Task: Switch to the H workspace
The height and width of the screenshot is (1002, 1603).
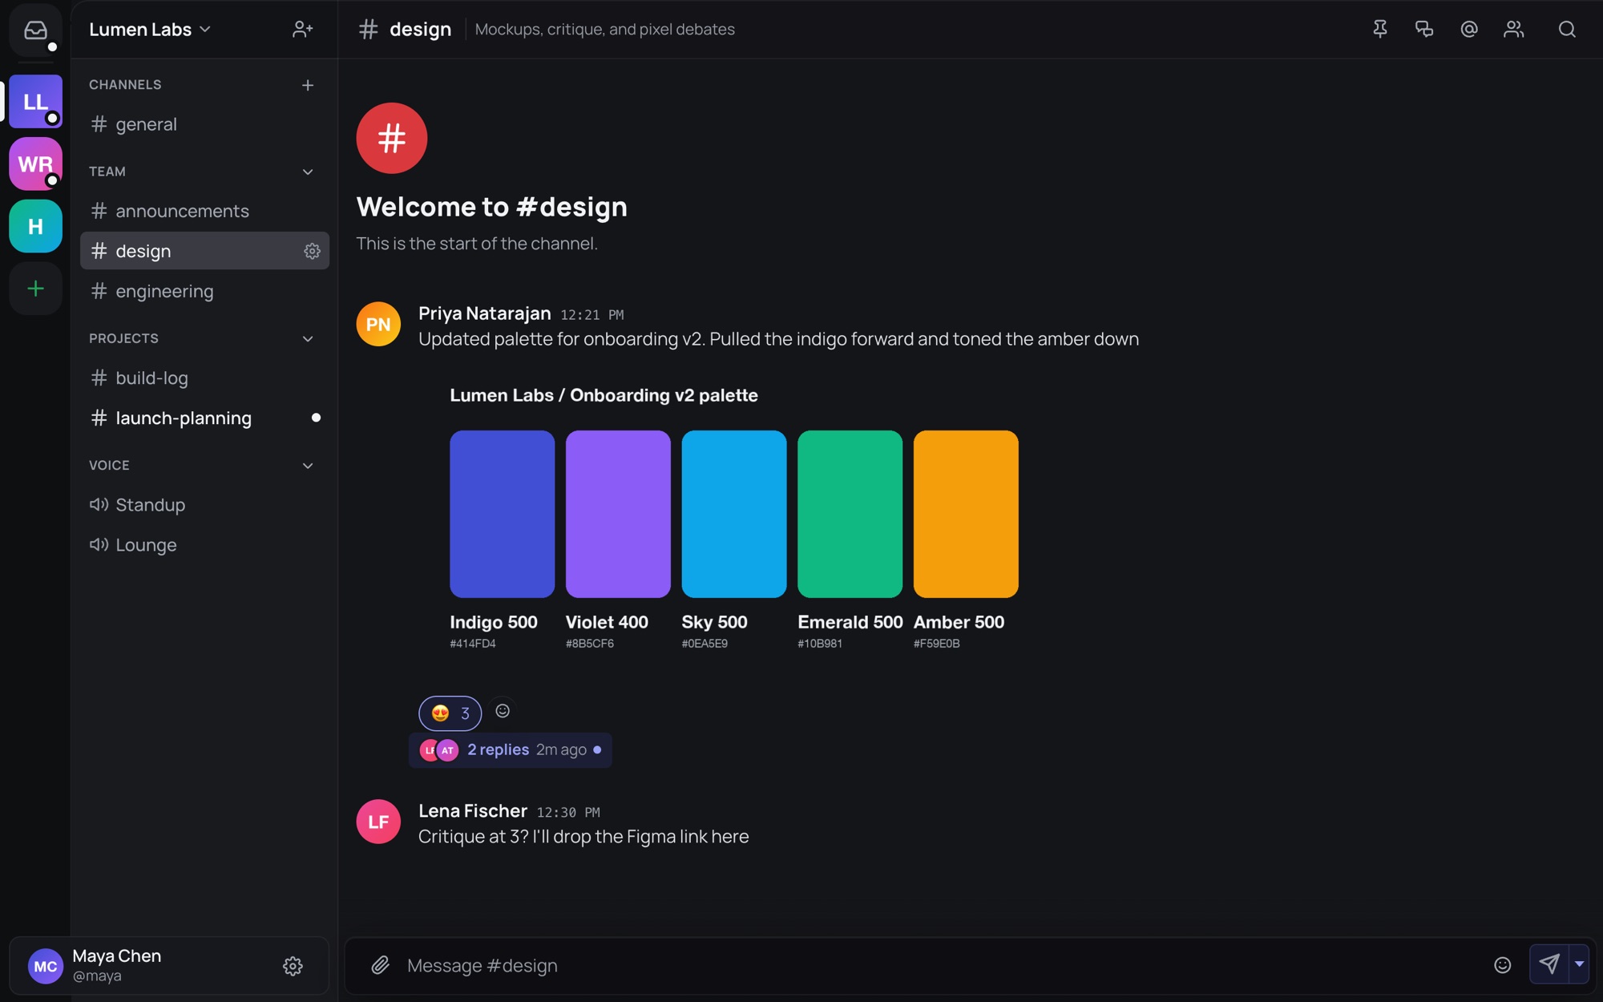Action: pos(35,227)
